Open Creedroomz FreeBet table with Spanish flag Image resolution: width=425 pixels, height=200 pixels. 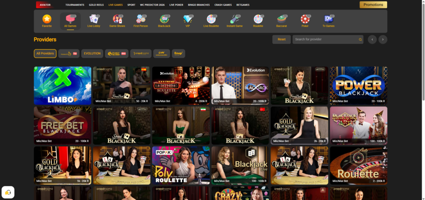click(x=122, y=86)
